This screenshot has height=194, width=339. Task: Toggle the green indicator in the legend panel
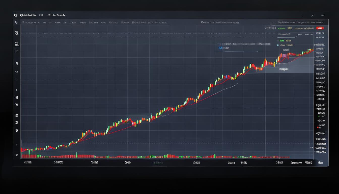pyautogui.click(x=281, y=40)
